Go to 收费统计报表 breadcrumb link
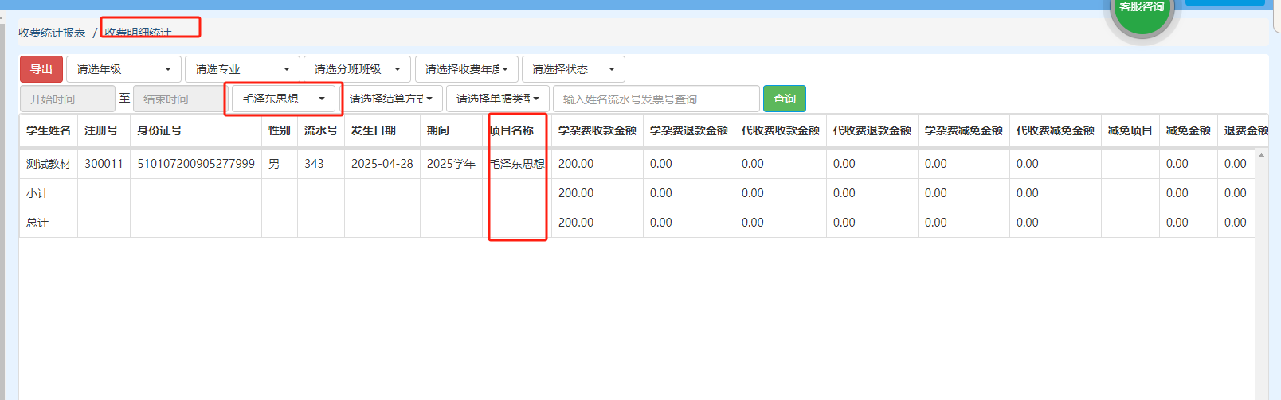Screen dimensions: 1281x400 tap(52, 33)
